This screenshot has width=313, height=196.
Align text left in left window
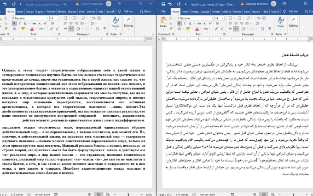65,24
